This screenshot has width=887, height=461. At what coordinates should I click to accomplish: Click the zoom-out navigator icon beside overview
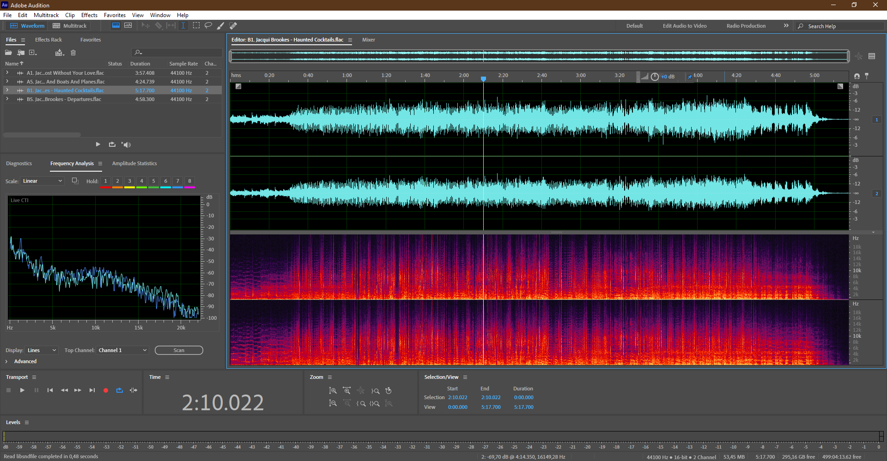[x=859, y=56]
